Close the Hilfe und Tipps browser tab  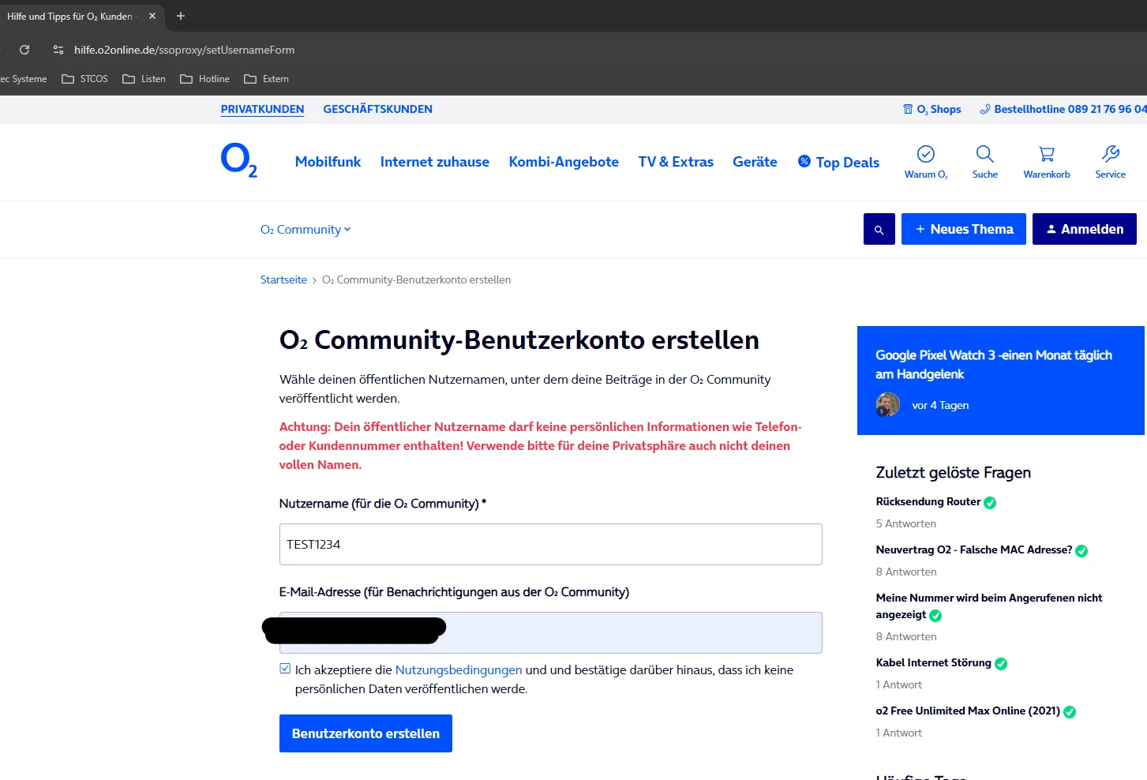152,16
